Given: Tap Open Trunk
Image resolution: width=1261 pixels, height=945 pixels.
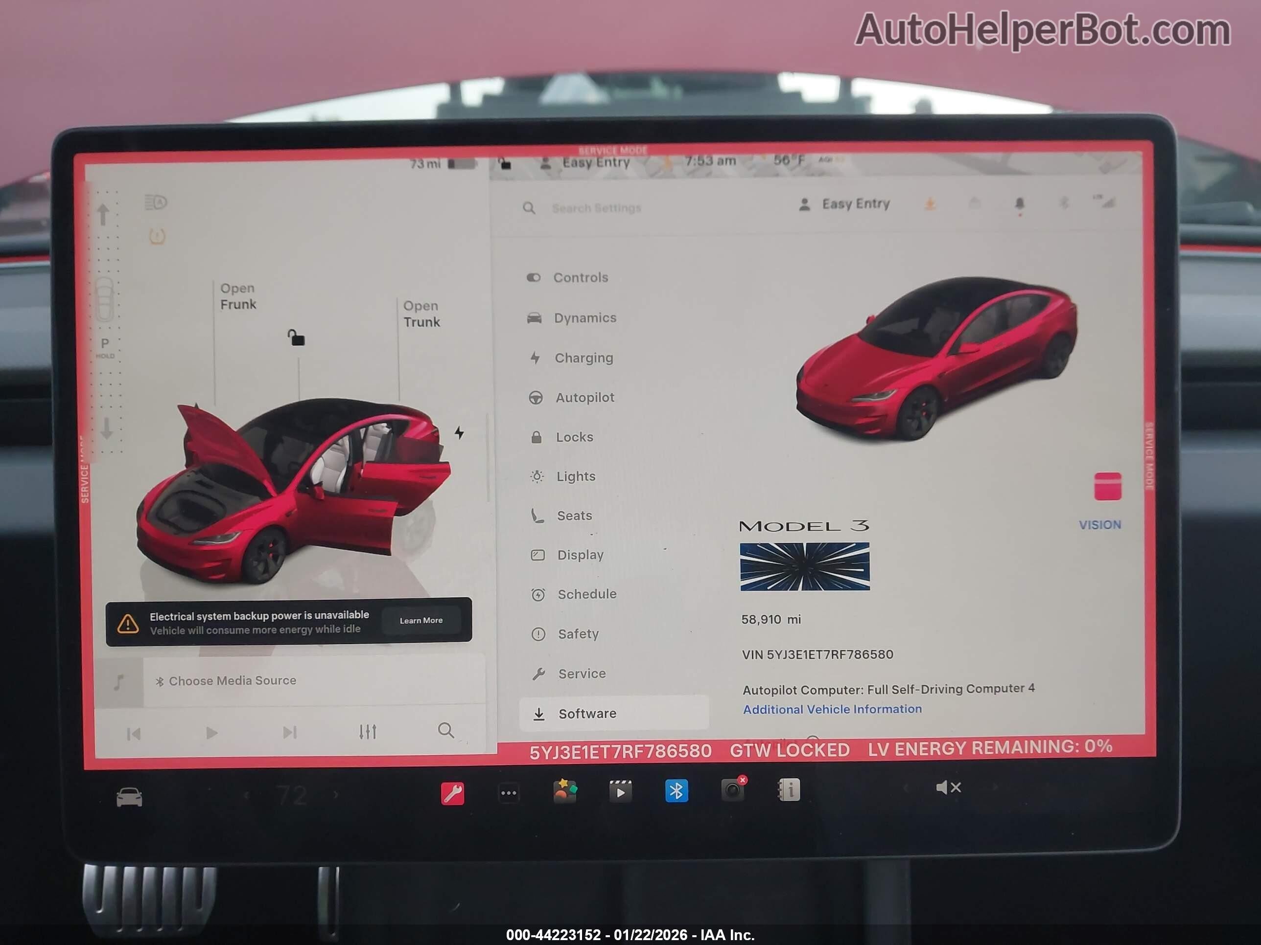Looking at the screenshot, I should 422,314.
